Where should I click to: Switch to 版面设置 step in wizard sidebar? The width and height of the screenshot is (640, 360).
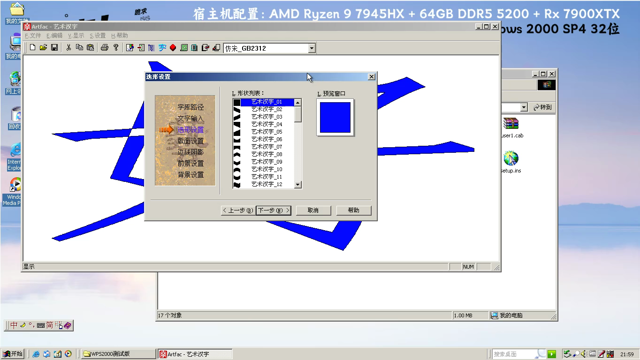click(190, 141)
